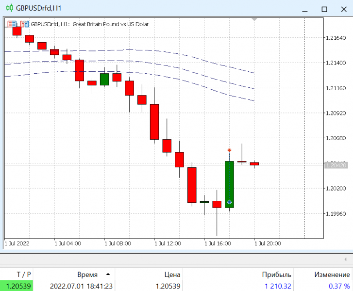
Task: Select the green 1.20539 T/P cell
Action: click(17, 286)
